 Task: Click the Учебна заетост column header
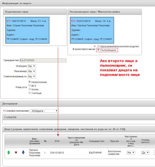tap(145, 141)
